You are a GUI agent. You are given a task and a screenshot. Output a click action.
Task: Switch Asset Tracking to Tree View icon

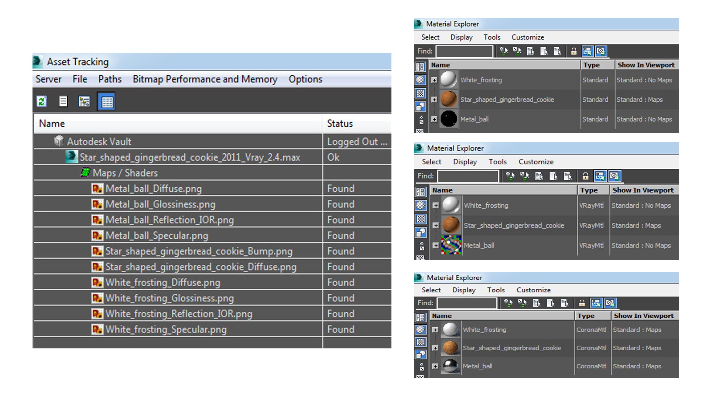(84, 101)
